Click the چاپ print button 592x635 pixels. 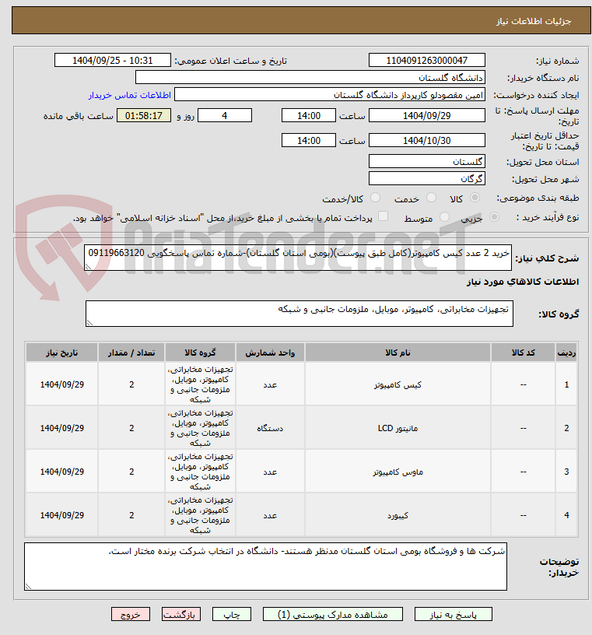[x=232, y=614]
